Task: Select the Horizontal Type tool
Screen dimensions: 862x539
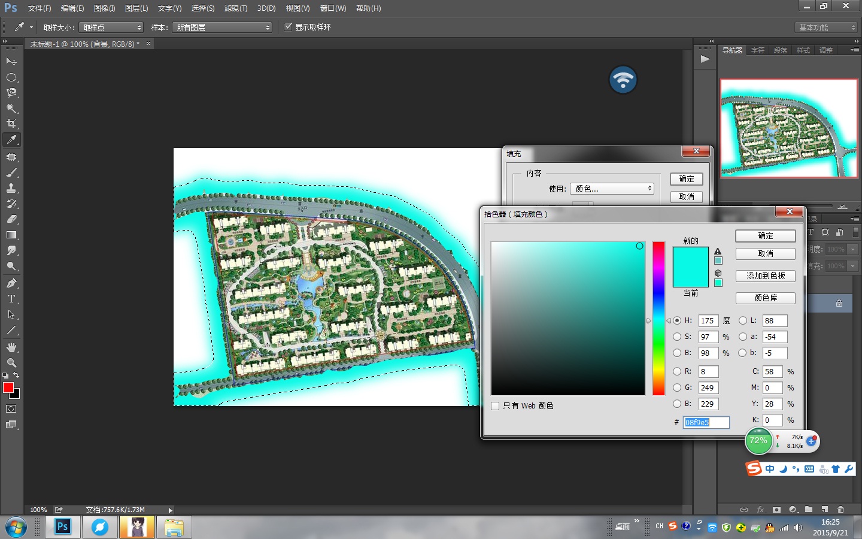Action: click(x=11, y=299)
